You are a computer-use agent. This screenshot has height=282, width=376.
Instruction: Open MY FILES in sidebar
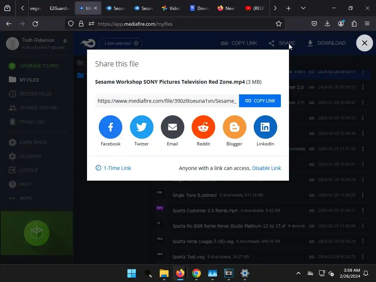tap(24, 80)
